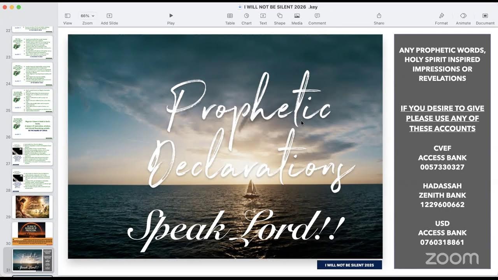The height and width of the screenshot is (280, 498).
Task: Click the yellow minimize window button
Action: (x=12, y=7)
